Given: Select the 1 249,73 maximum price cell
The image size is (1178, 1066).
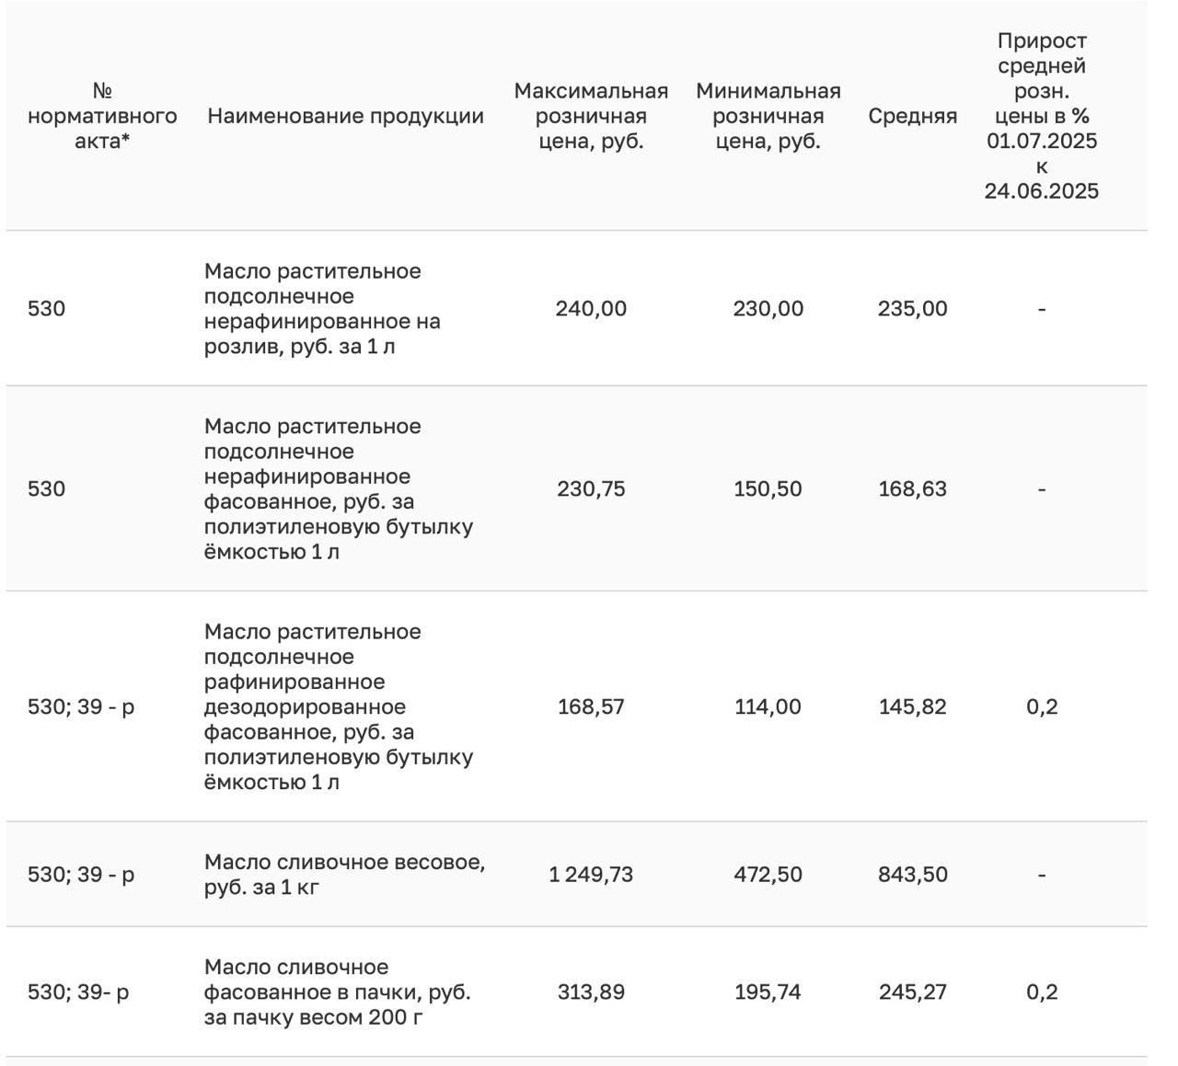Looking at the screenshot, I should pos(591,875).
